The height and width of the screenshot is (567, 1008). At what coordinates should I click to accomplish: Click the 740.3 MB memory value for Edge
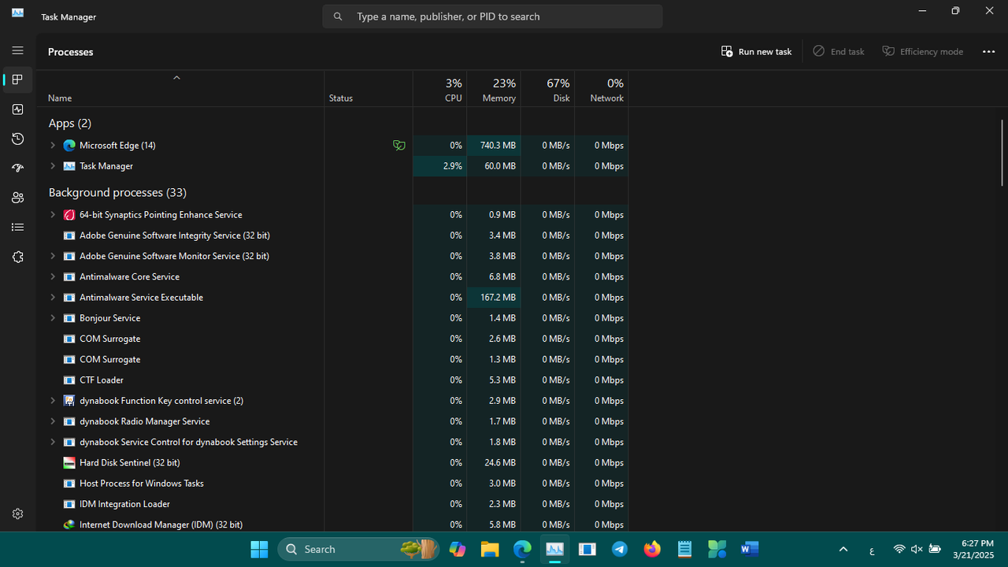tap(494, 145)
